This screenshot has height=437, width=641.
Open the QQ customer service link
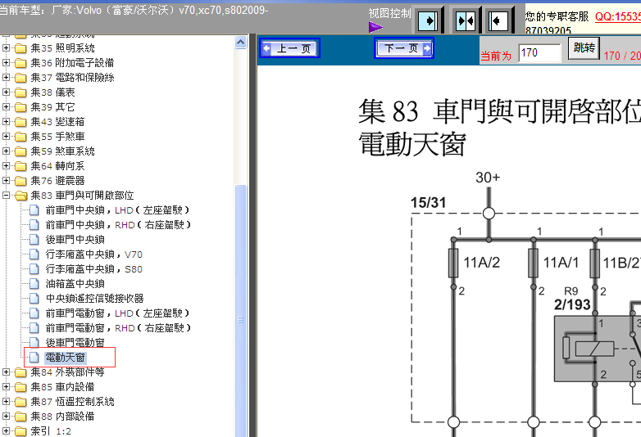617,16
